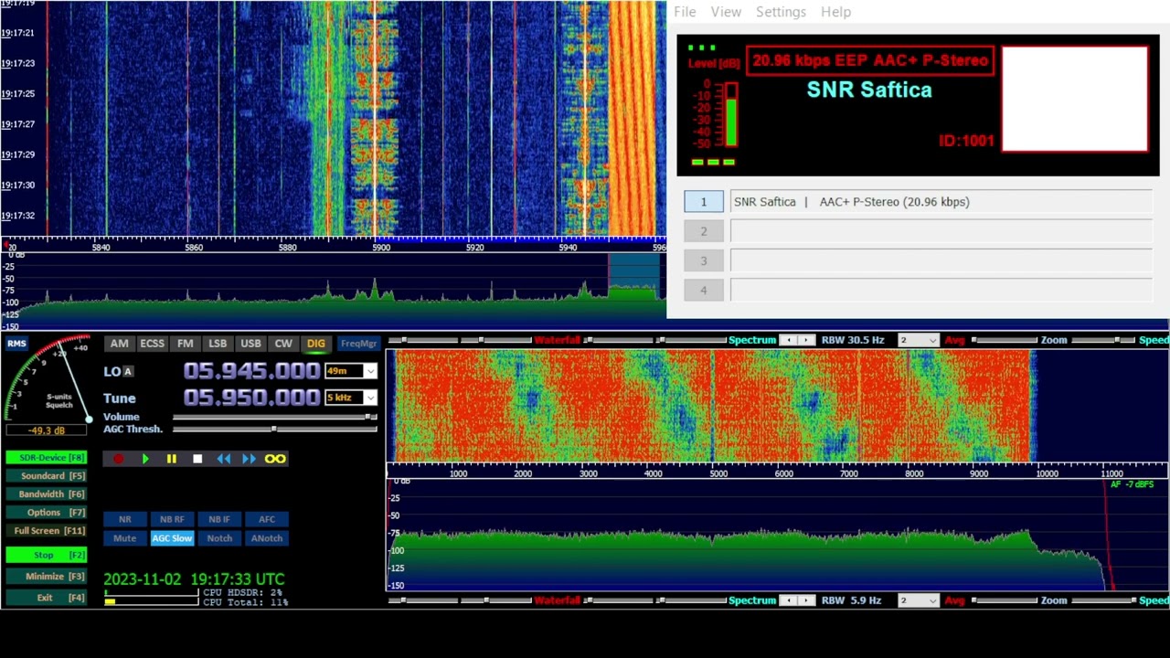1170x658 pixels.
Task: Select AM demodulation mode
Action: [x=120, y=344]
